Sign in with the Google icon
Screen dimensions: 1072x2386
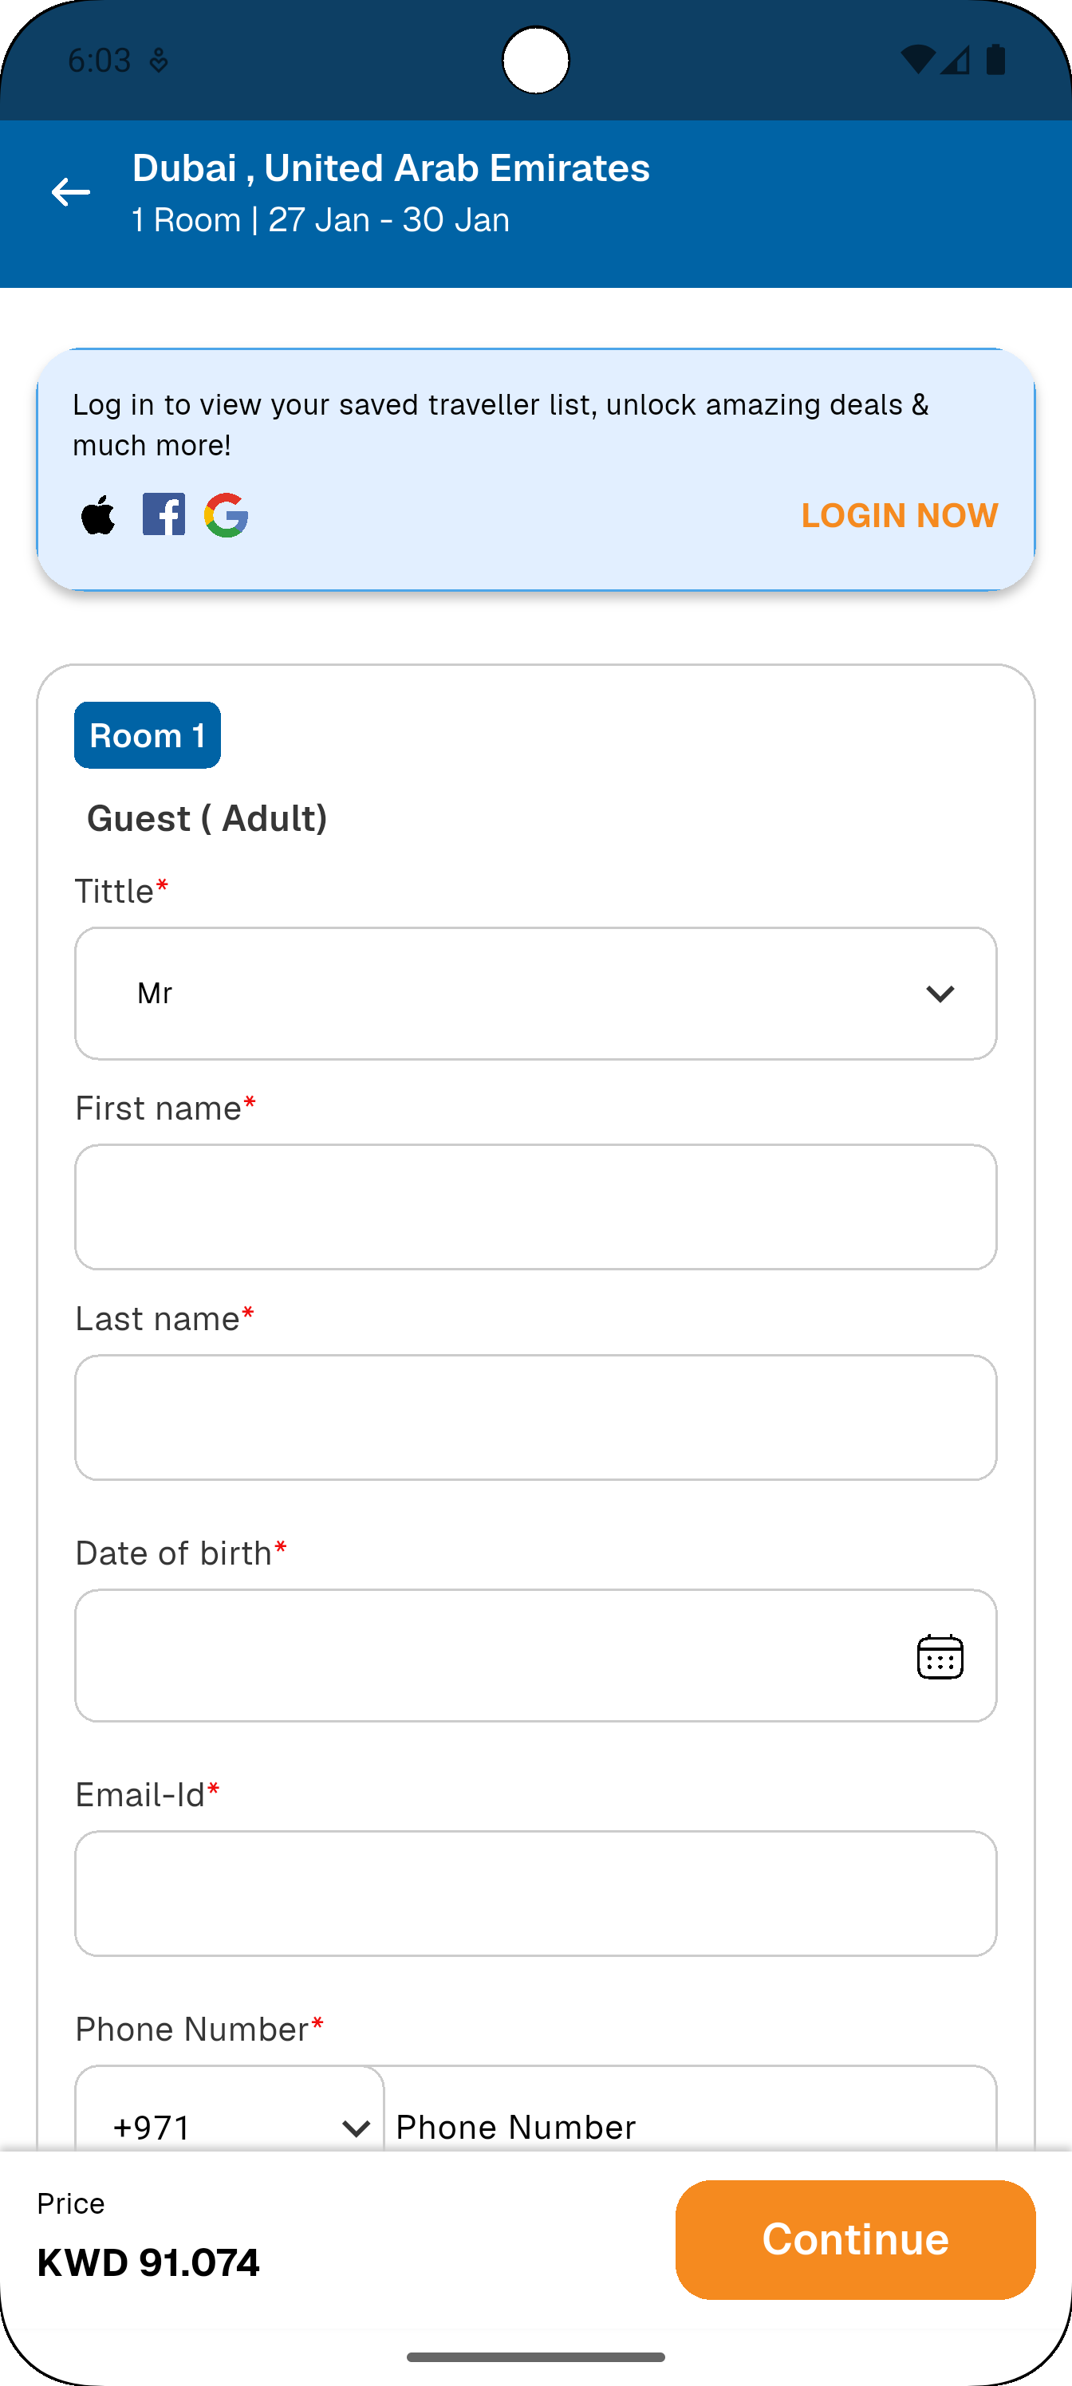click(x=226, y=515)
